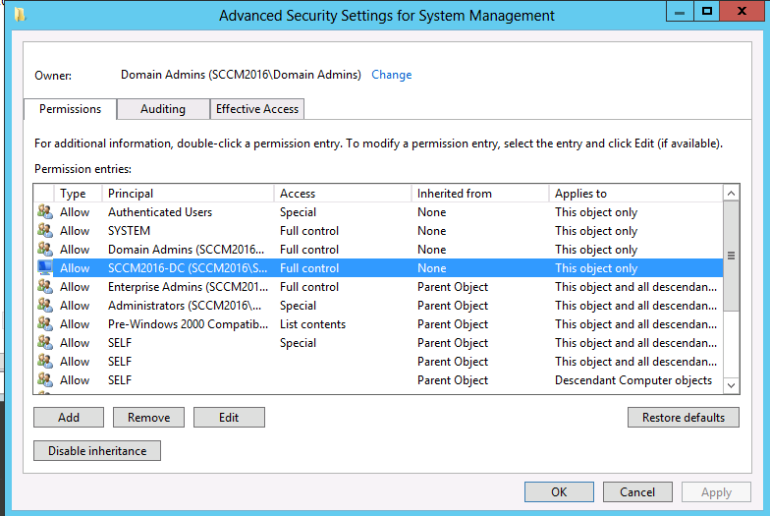
Task: Click the Cancel button
Action: tap(637, 491)
